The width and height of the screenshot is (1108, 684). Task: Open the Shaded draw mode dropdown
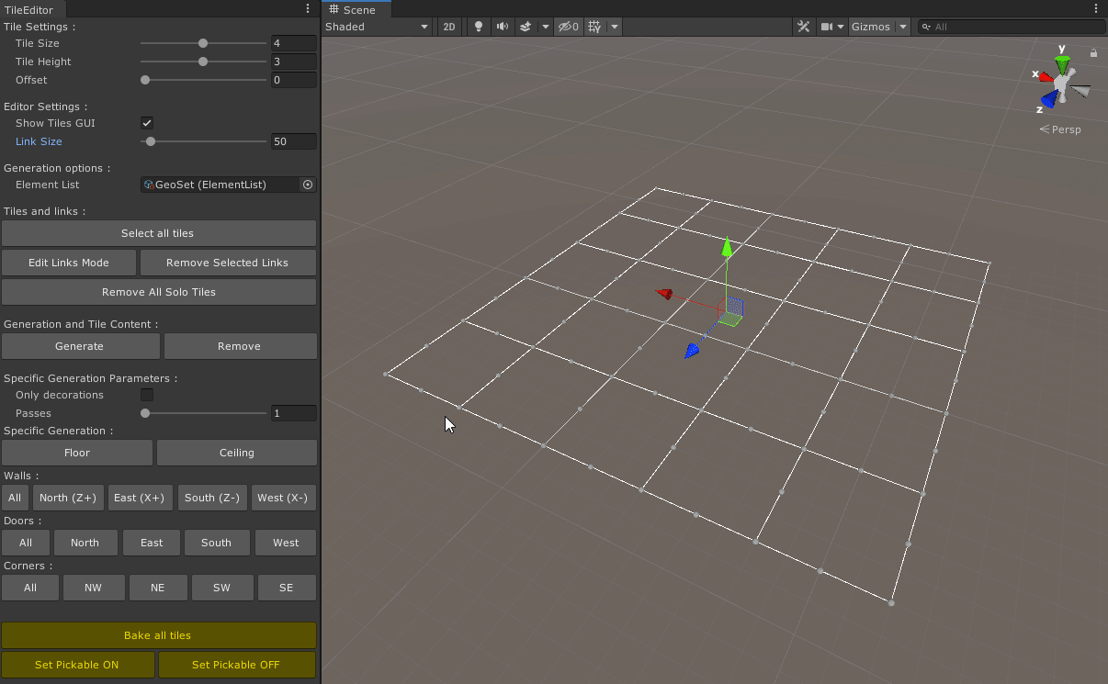tap(377, 27)
